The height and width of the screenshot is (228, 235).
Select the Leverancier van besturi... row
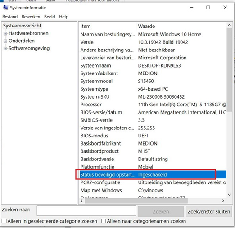click(153, 58)
